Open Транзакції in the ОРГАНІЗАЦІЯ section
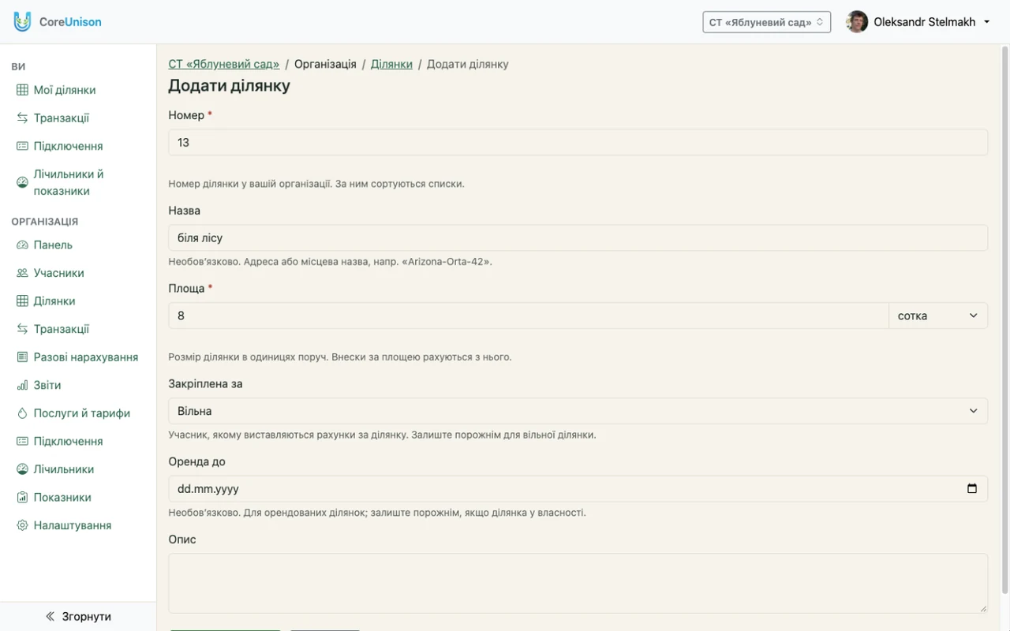The height and width of the screenshot is (631, 1010). (62, 329)
